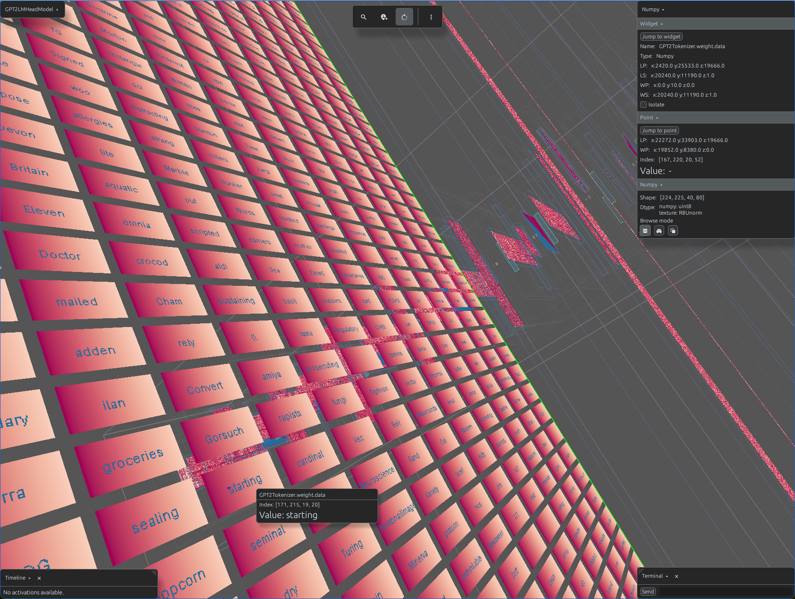Click the 'sustaining' token tile

click(x=236, y=300)
